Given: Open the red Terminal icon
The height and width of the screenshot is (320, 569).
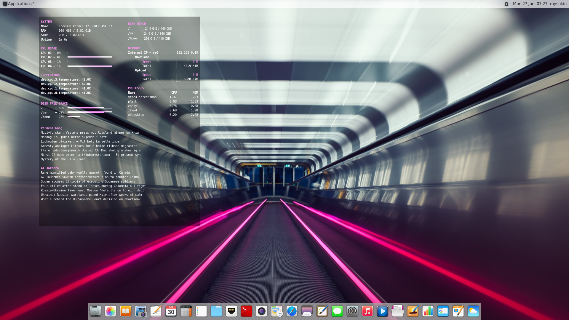Looking at the screenshot, I should point(247,311).
